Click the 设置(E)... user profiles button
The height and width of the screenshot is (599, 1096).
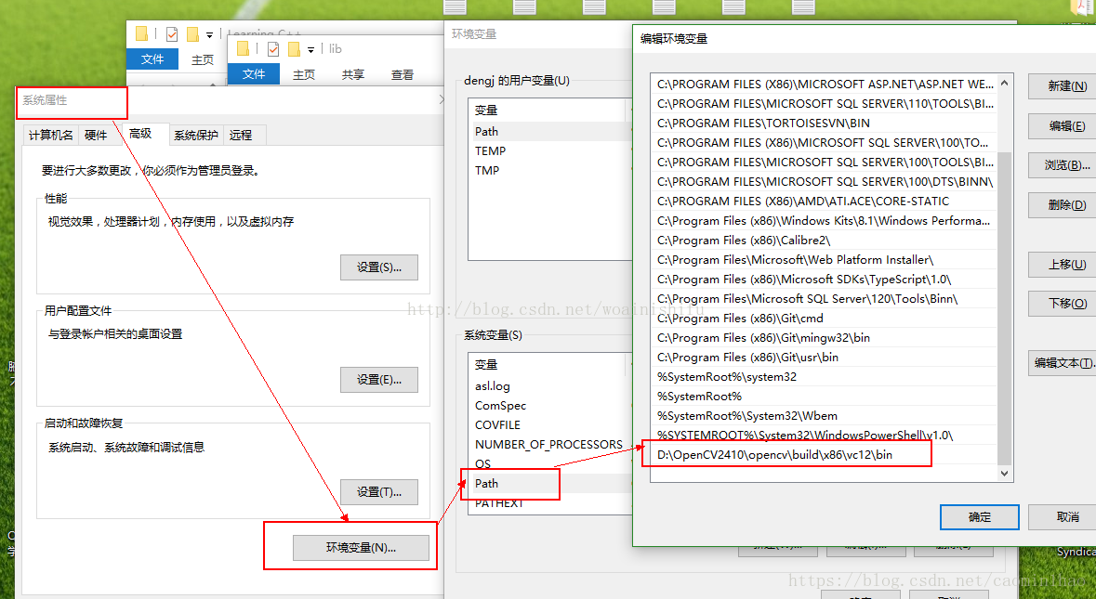pos(379,380)
